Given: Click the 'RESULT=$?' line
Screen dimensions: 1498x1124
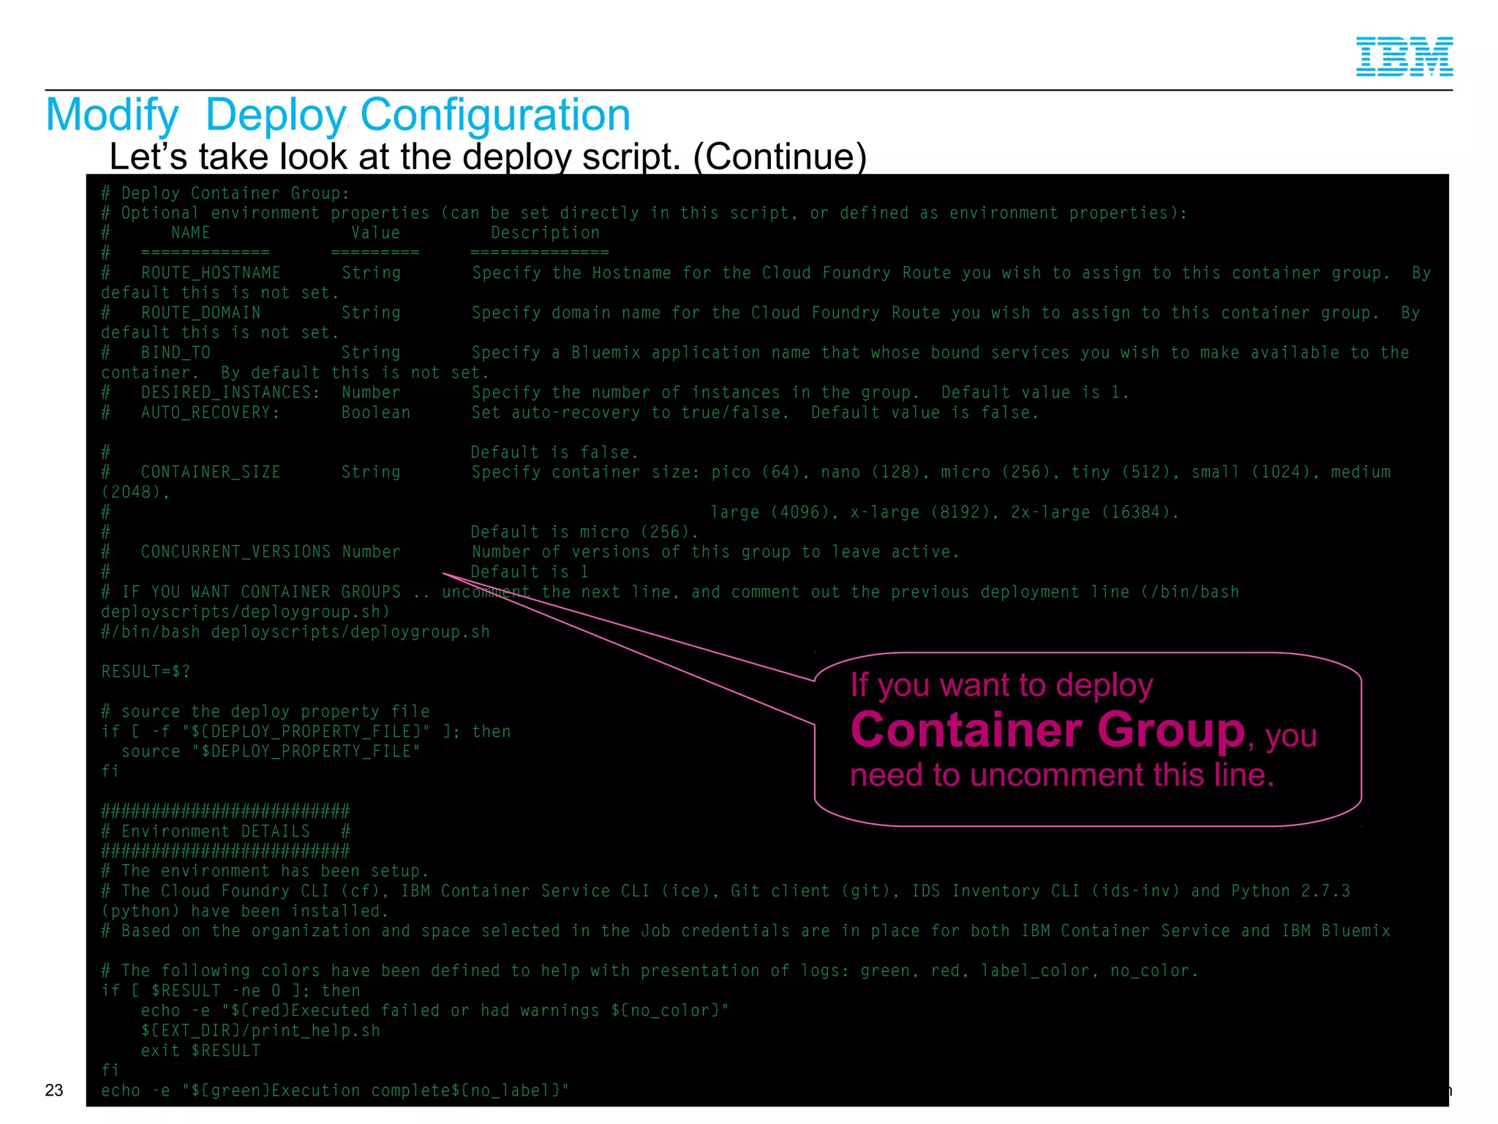Looking at the screenshot, I should [146, 672].
